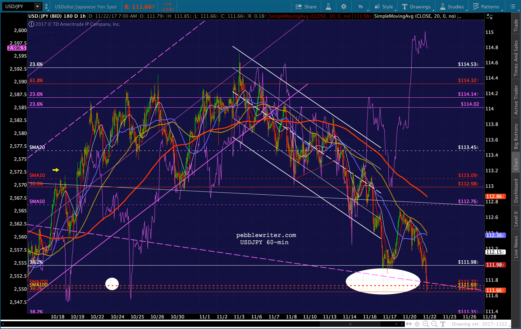Screen dimensions: 521x329
Task: Click the $112.762 level label
Action: click(468, 202)
